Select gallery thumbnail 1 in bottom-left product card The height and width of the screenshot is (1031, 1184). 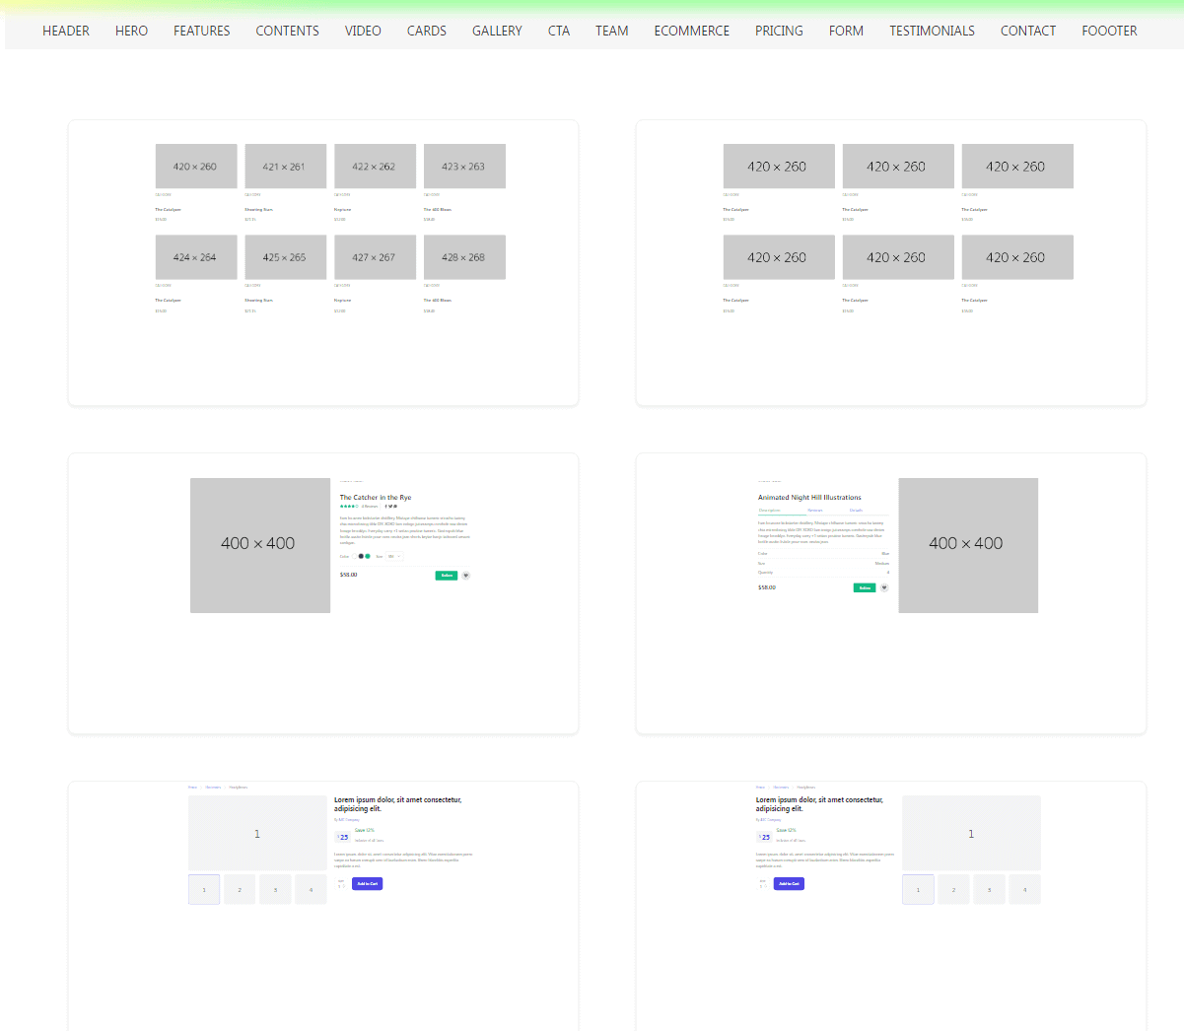[204, 889]
